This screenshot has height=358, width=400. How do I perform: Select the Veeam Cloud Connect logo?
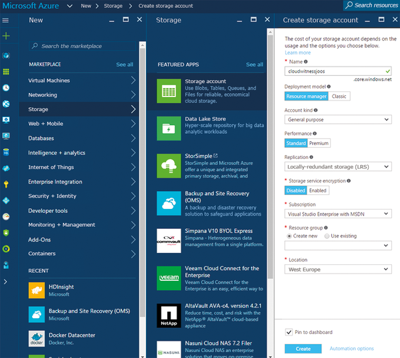(169, 278)
